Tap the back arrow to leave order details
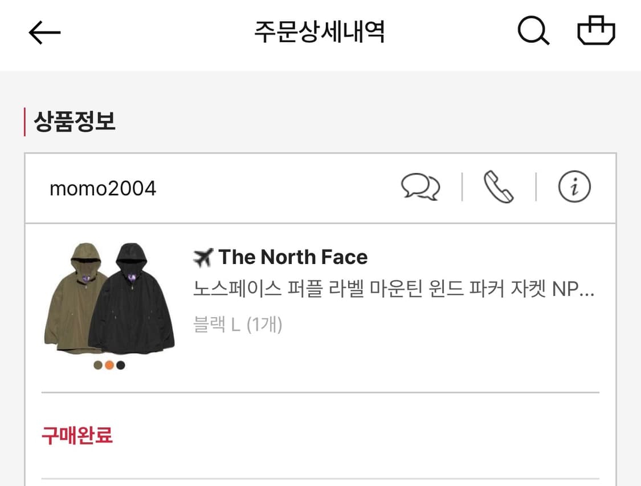This screenshot has height=486, width=641. tap(44, 33)
